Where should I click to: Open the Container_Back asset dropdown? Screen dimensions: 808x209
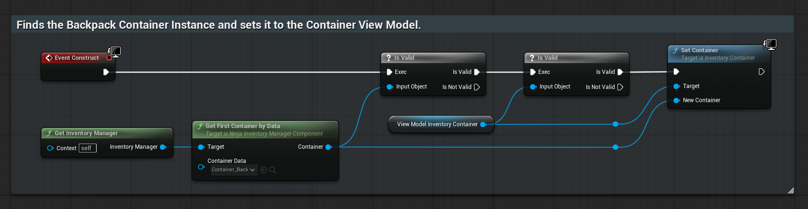point(234,170)
